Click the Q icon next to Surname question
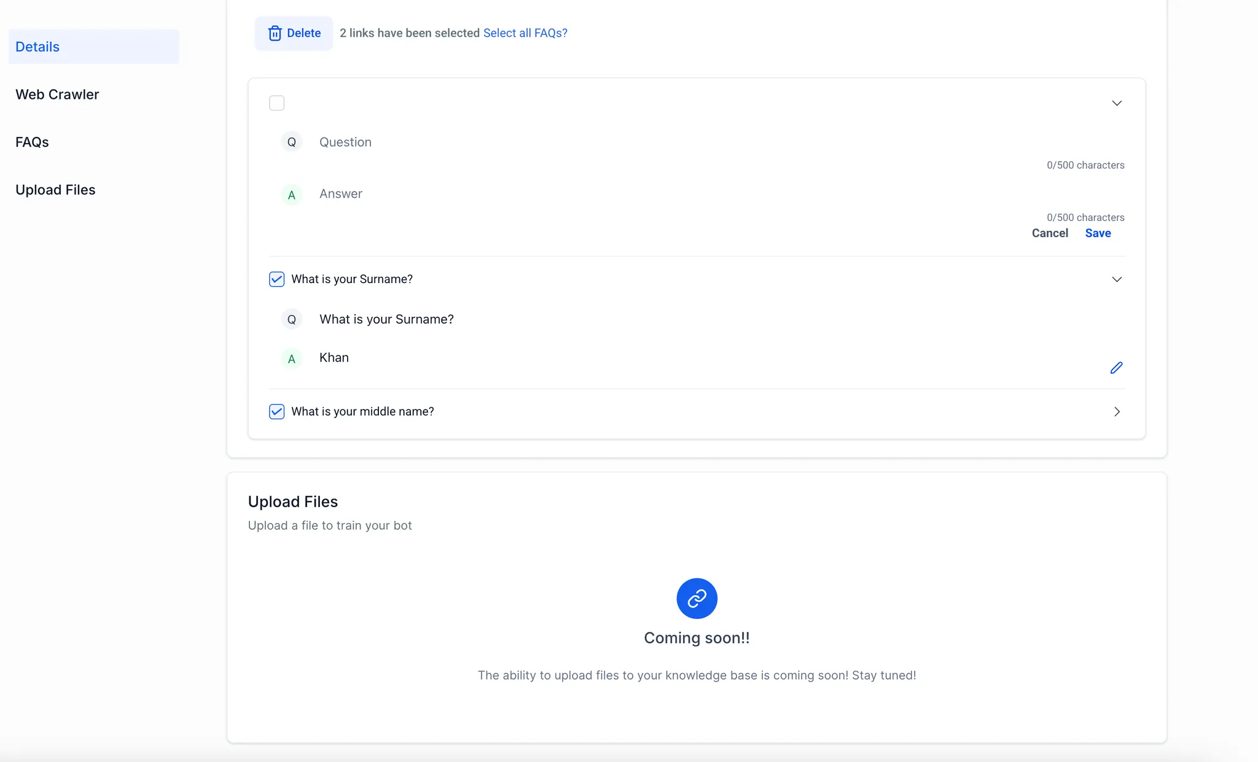This screenshot has height=762, width=1258. point(292,319)
